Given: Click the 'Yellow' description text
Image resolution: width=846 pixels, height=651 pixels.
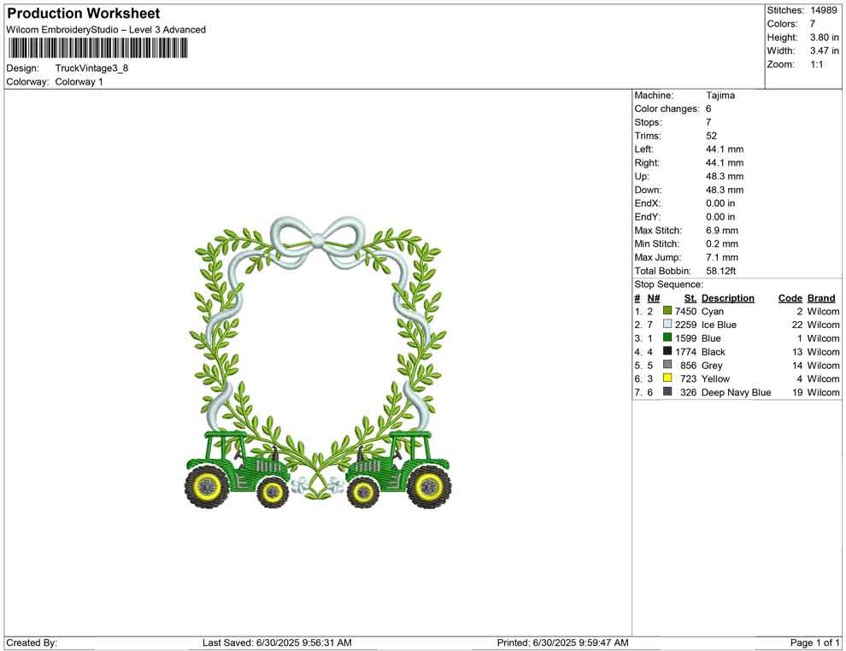Looking at the screenshot, I should tap(715, 378).
